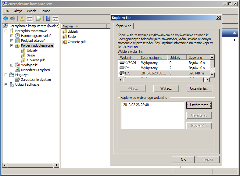Click Sesje icon in the center list
This screenshot has height=176, width=240.
pos(65,37)
